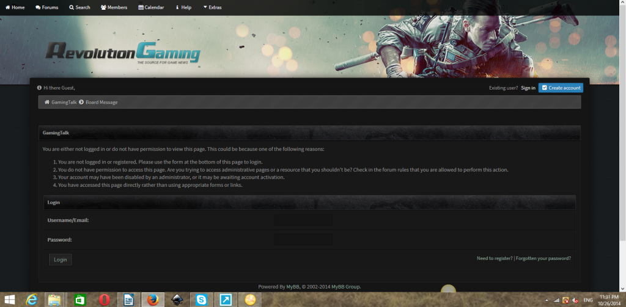The width and height of the screenshot is (626, 307).
Task: Click the Username/Email: label
Action: (x=68, y=220)
